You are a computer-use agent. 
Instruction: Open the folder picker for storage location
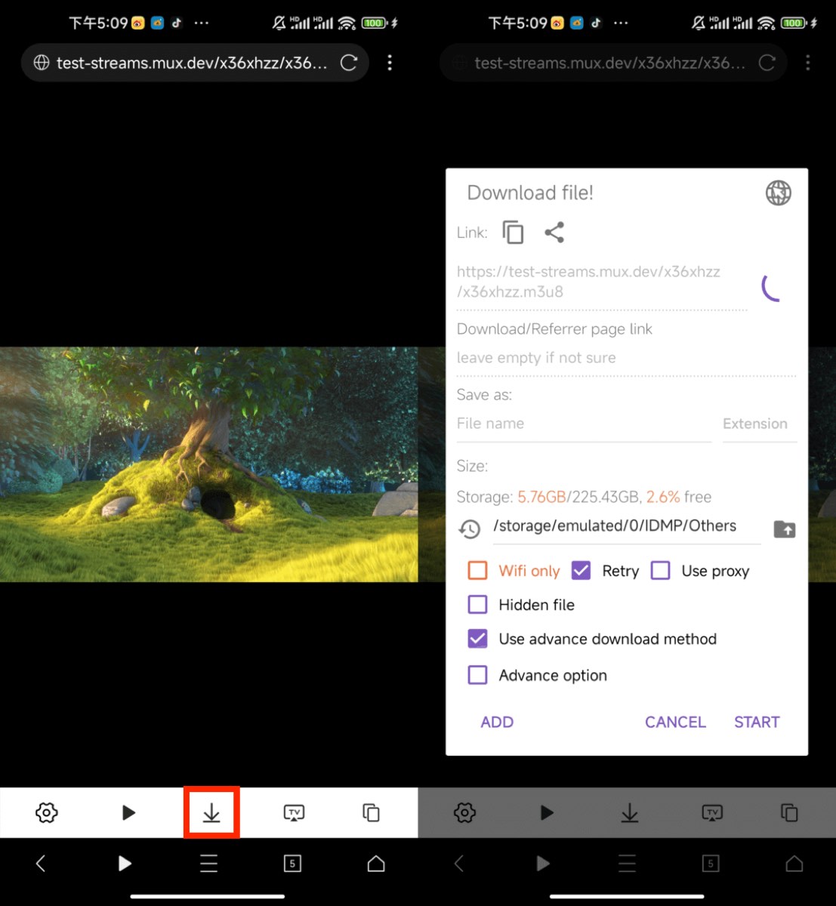pos(785,529)
